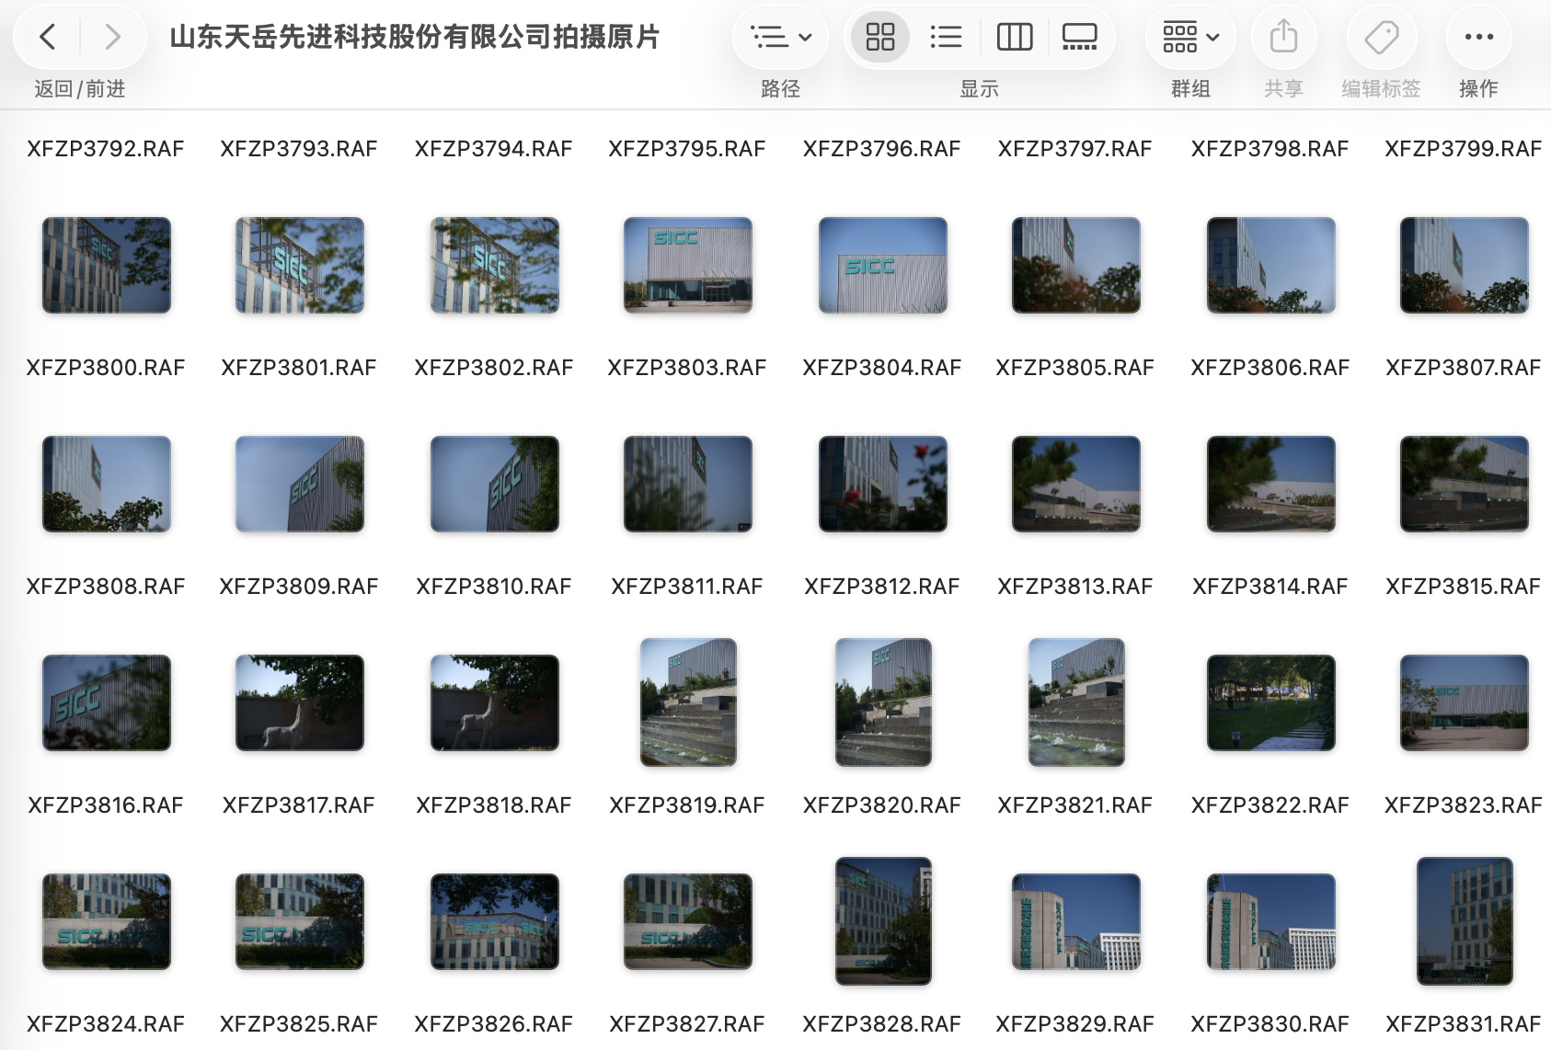The height and width of the screenshot is (1050, 1551).
Task: Open the Actions (操作) more menu
Action: 1478,37
